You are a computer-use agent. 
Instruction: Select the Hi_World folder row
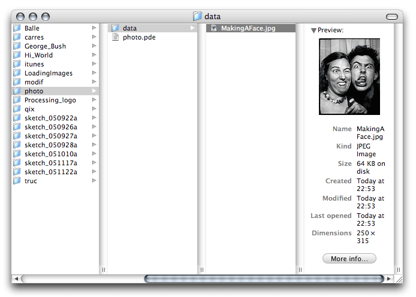tap(54, 55)
